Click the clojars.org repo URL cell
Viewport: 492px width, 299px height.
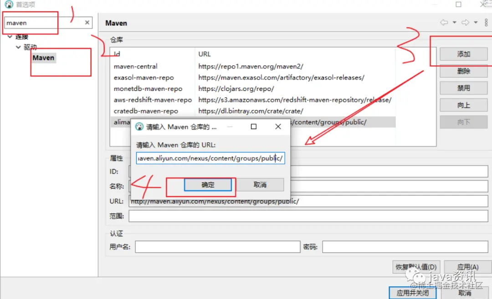pyautogui.click(x=236, y=89)
